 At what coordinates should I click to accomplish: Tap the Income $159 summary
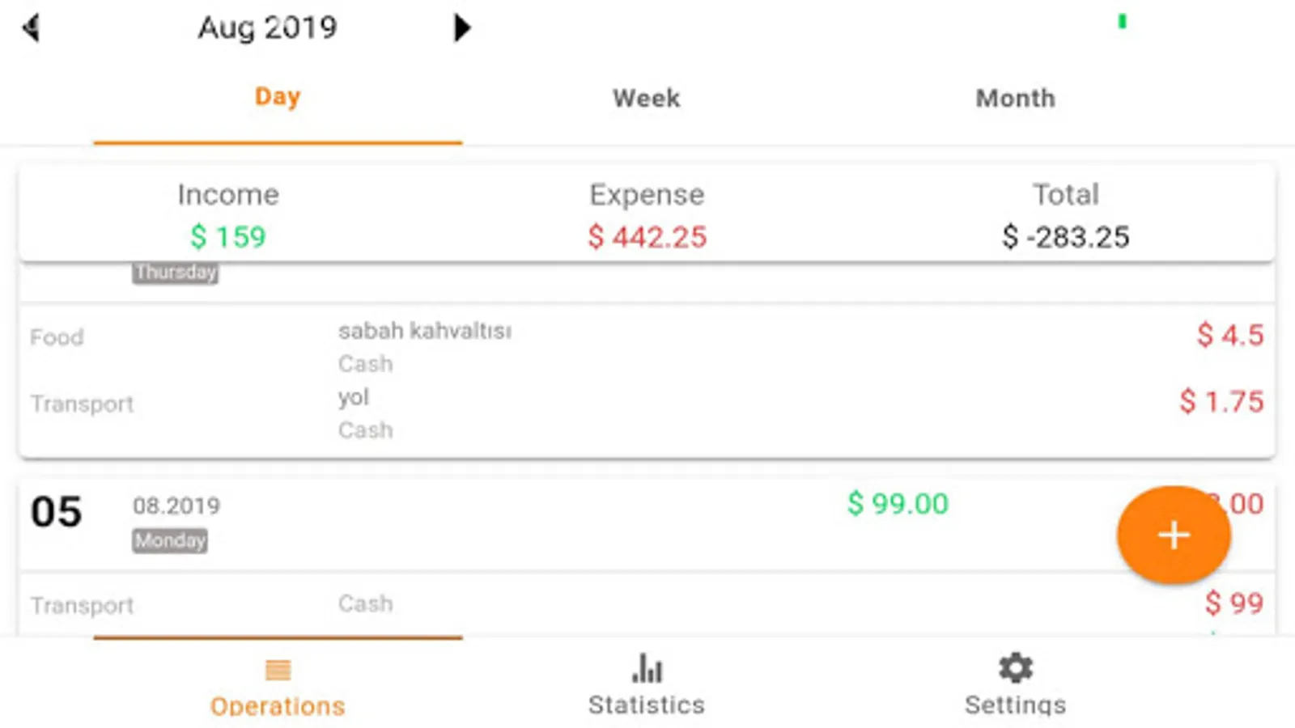(x=228, y=217)
